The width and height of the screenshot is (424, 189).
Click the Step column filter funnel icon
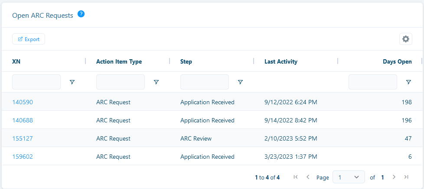[240, 82]
